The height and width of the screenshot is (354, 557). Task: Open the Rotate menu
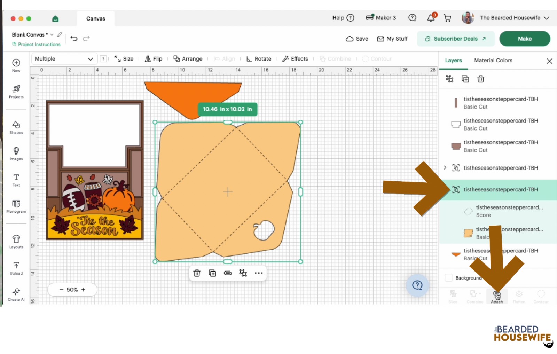(259, 59)
